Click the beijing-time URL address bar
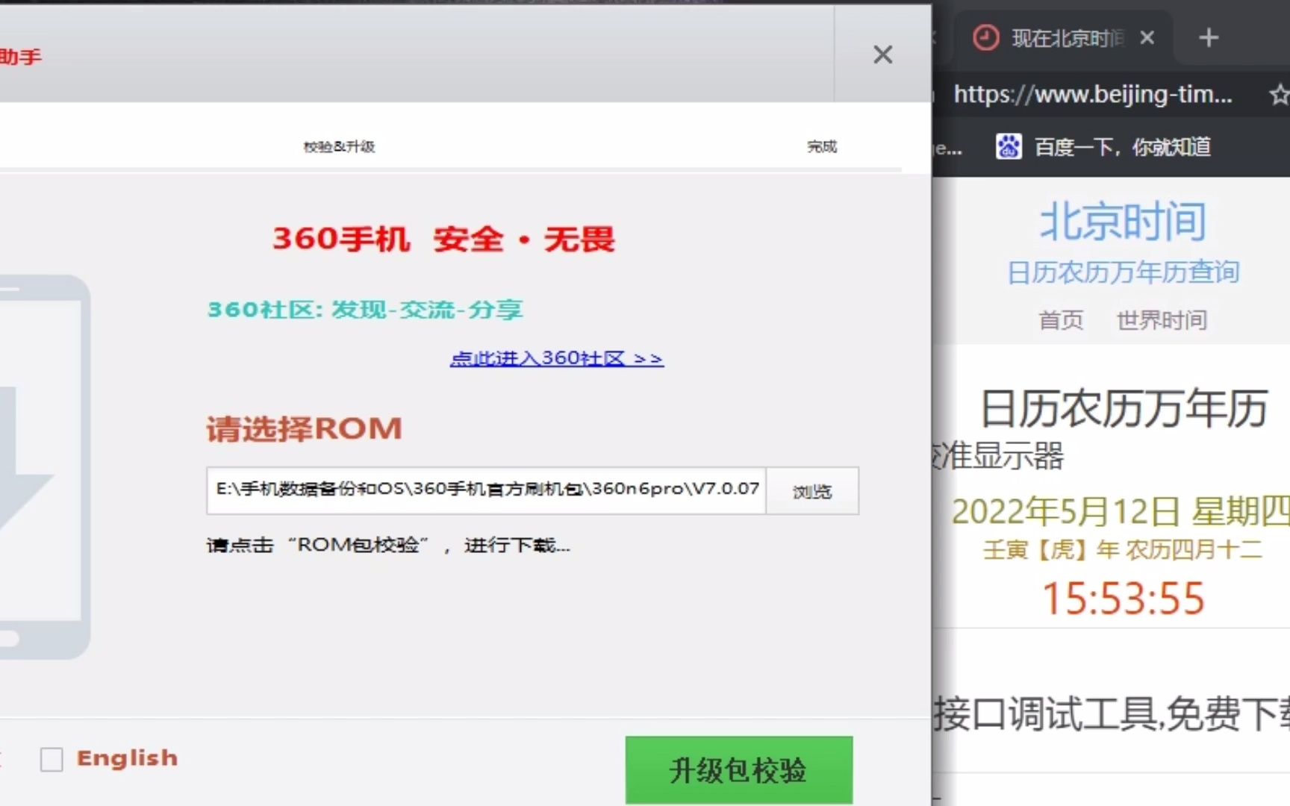This screenshot has height=806, width=1290. (x=1093, y=95)
